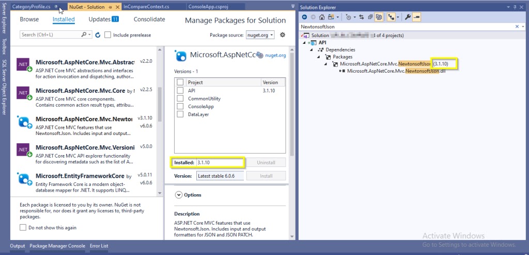Screen dimensions: 529x255
Task: Open the Package Manager Console tab
Action: [57, 246]
